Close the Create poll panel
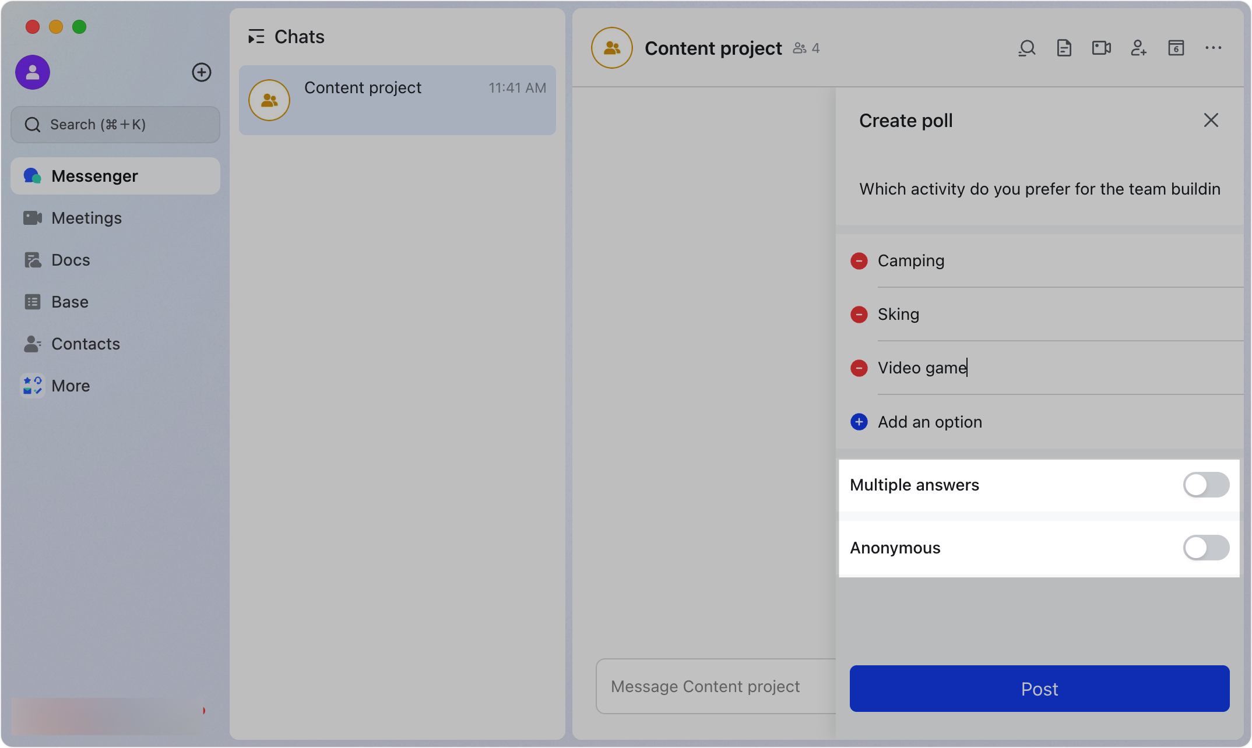The width and height of the screenshot is (1252, 748). (1211, 120)
